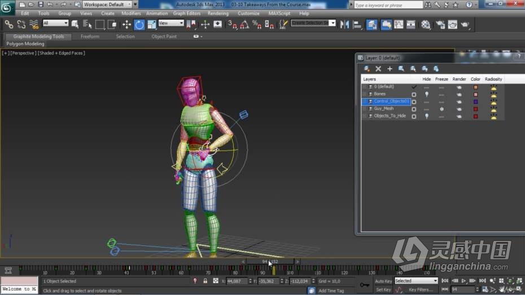Go to Start of animation button
The width and height of the screenshot is (525, 295).
[x=445, y=281]
